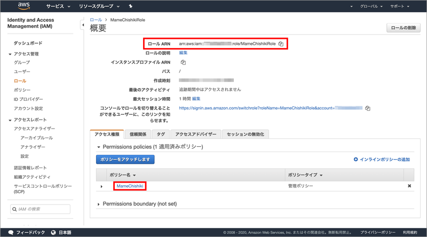Viewport: 427px width, 237px height.
Task: Open ポリシー in the sidebar
Action: click(x=22, y=90)
